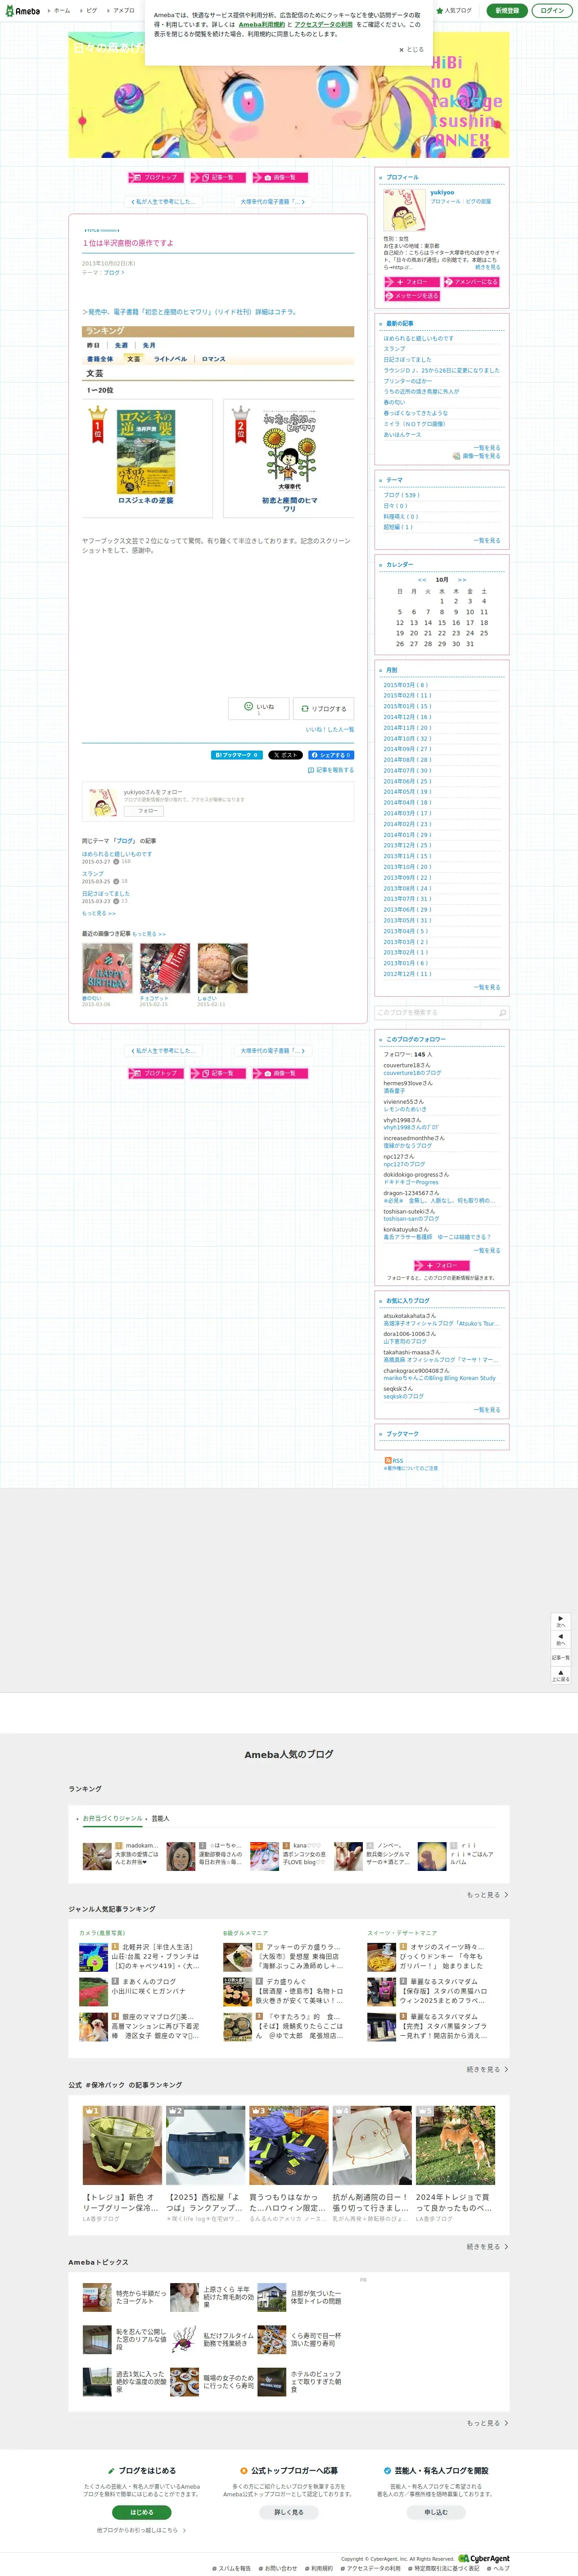578x2576 pixels.
Task: Click the Ameba logo in the header
Action: (22, 11)
